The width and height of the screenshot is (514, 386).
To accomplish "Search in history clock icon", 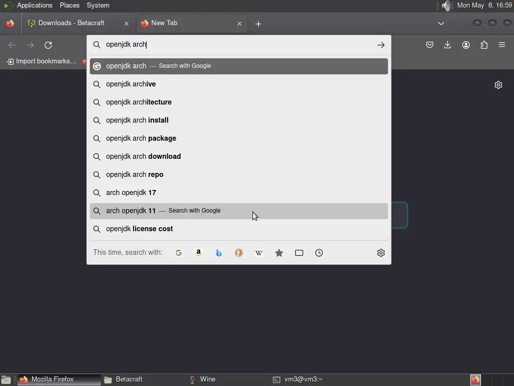I will tap(319, 253).
